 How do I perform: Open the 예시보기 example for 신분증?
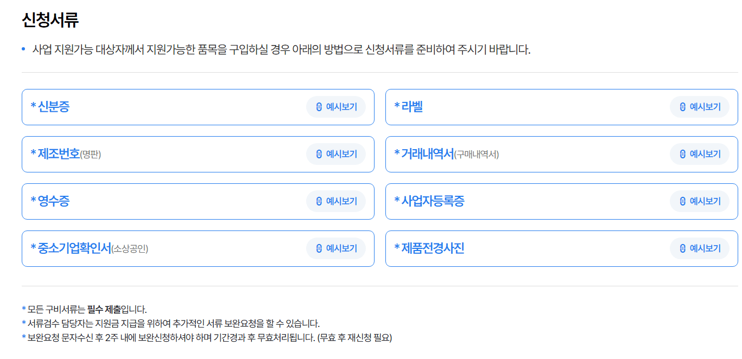(337, 107)
